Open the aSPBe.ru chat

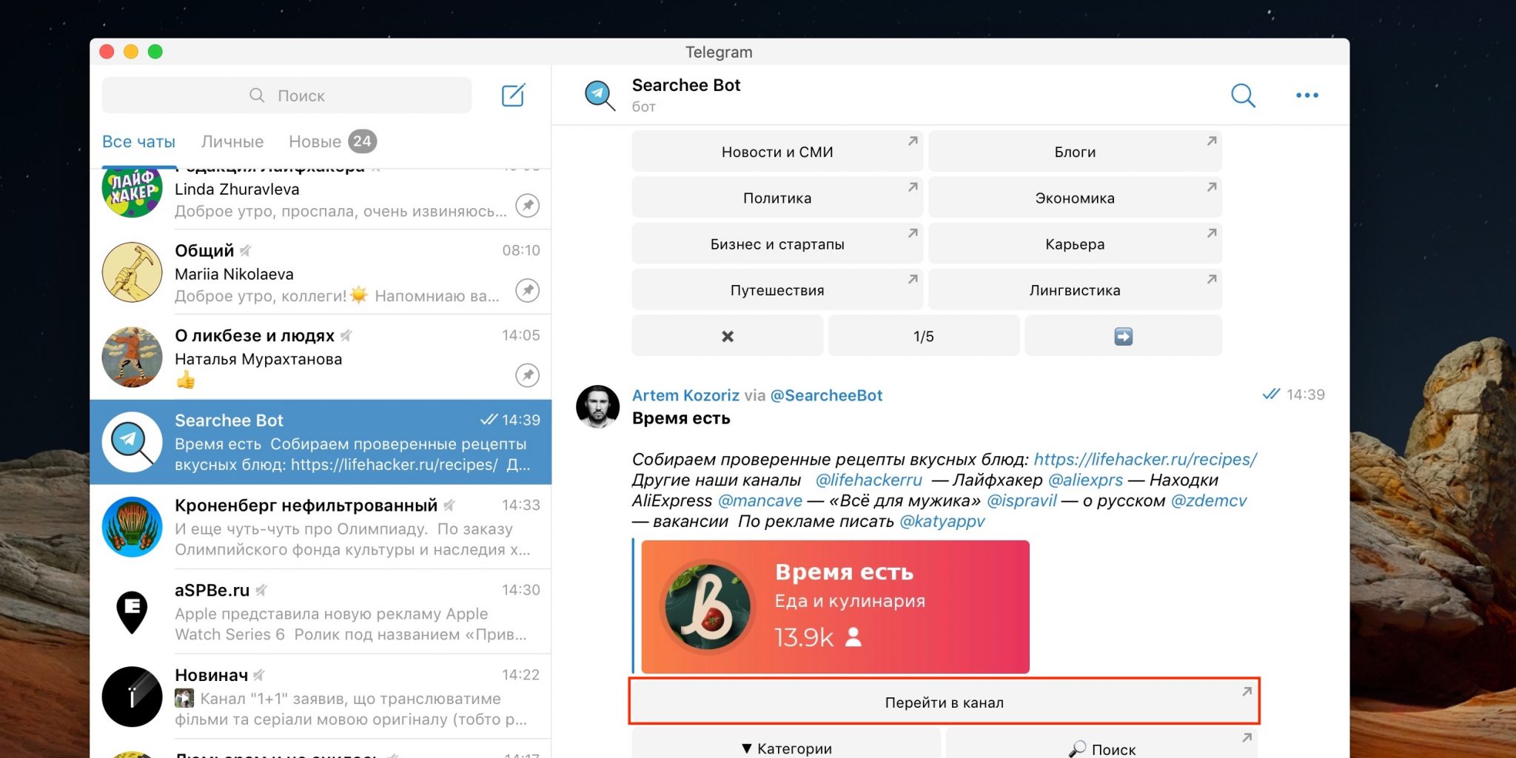(321, 612)
